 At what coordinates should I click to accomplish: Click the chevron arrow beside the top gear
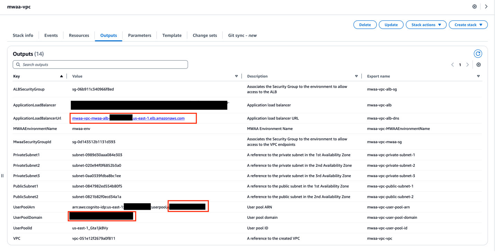click(486, 7)
